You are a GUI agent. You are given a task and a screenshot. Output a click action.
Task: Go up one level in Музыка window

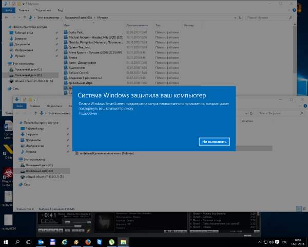(x=25, y=17)
